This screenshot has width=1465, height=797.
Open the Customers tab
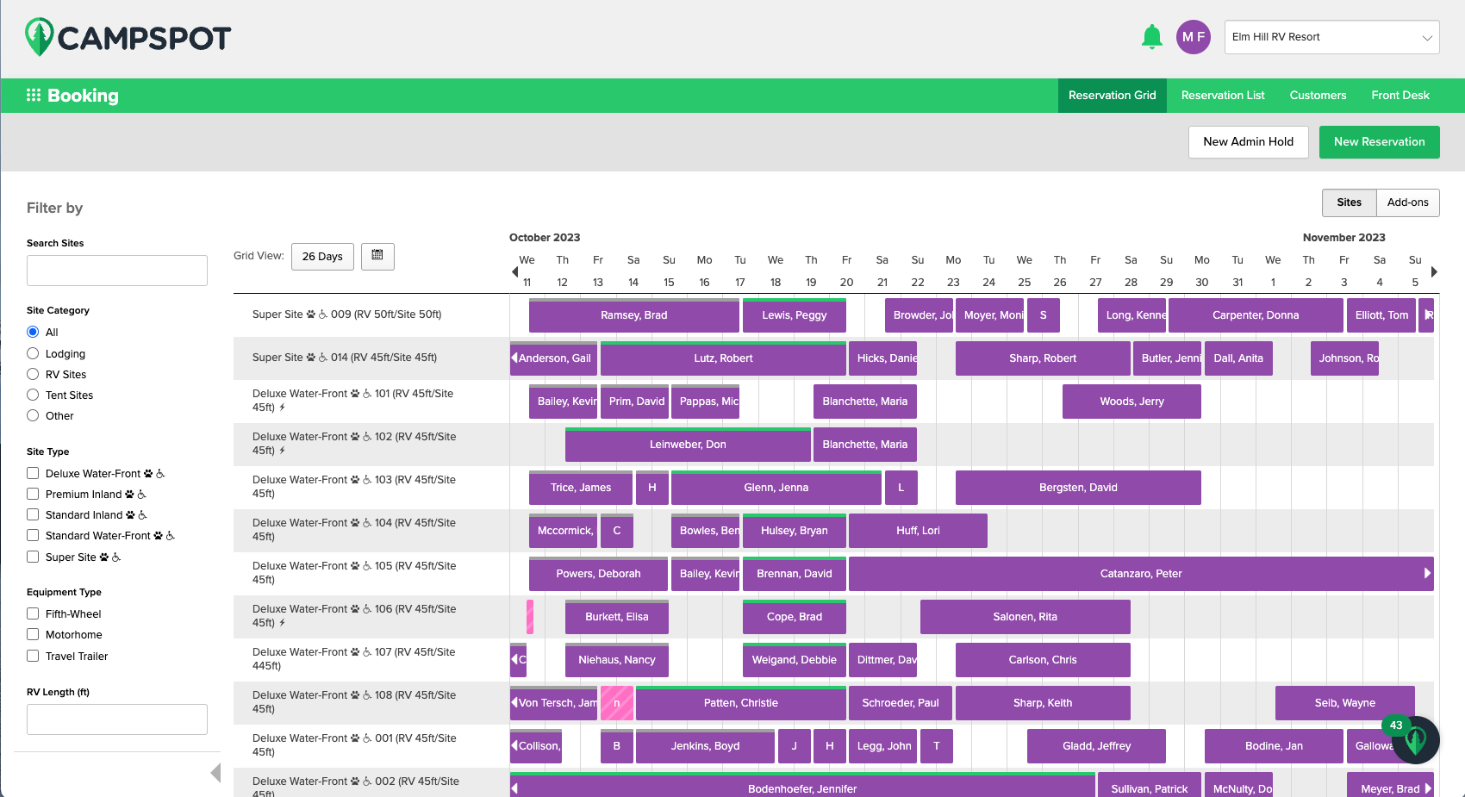pos(1318,95)
